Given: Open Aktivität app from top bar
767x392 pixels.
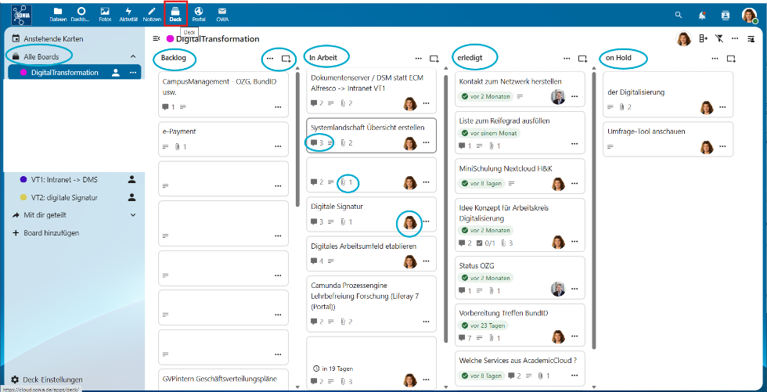Looking at the screenshot, I should tap(128, 13).
